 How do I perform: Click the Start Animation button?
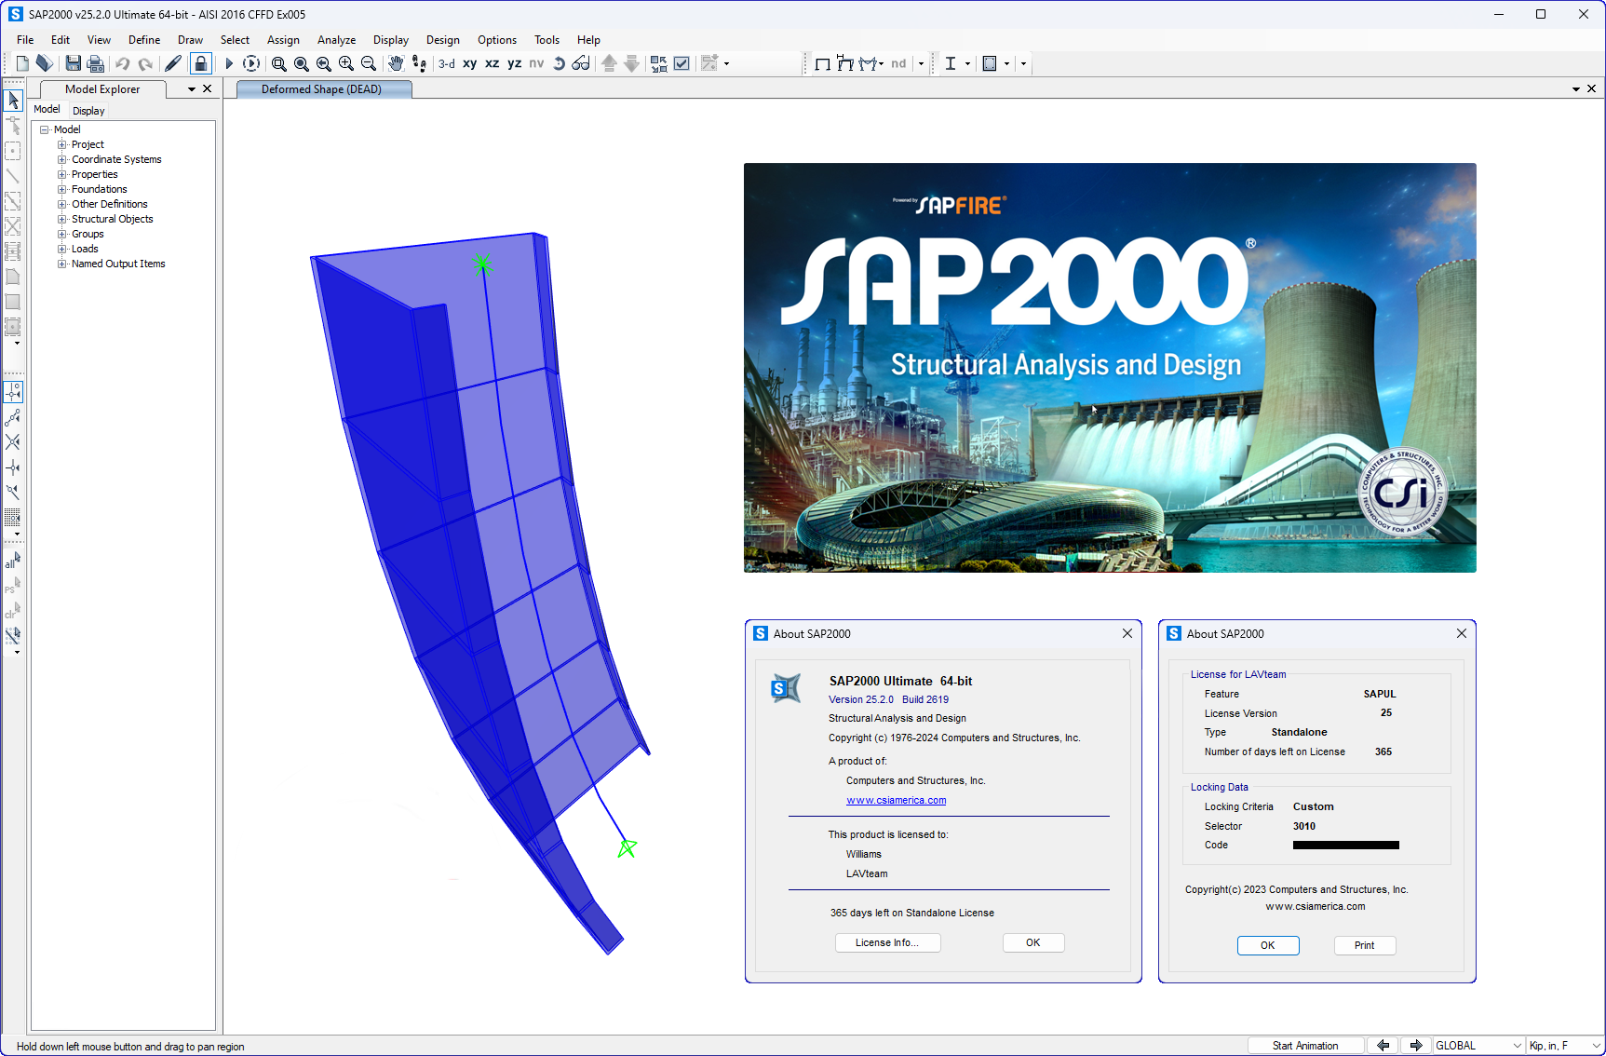pos(1305,1046)
